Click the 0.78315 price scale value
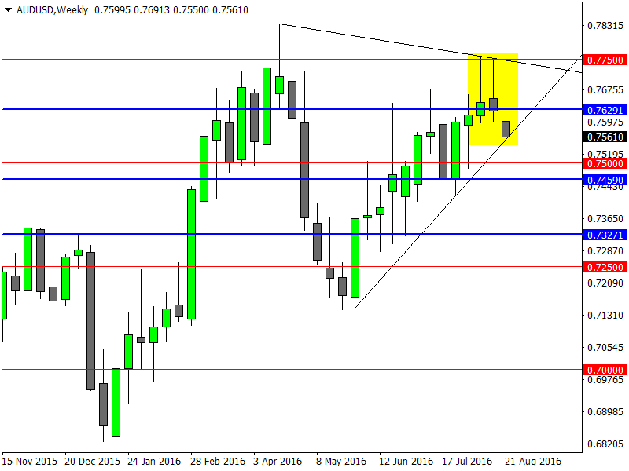 pos(605,26)
